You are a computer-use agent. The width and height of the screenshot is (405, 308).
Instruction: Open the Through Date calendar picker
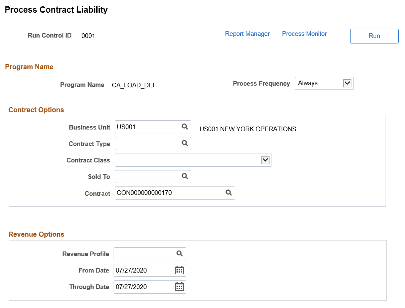[179, 287]
